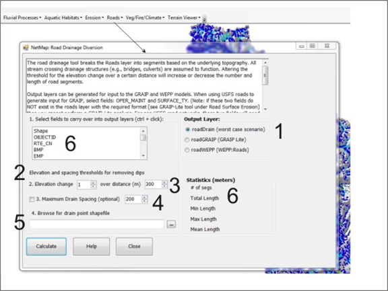This screenshot has width=388, height=291.
Task: Expand the Aquatic Habitats menu
Action: pos(63,17)
